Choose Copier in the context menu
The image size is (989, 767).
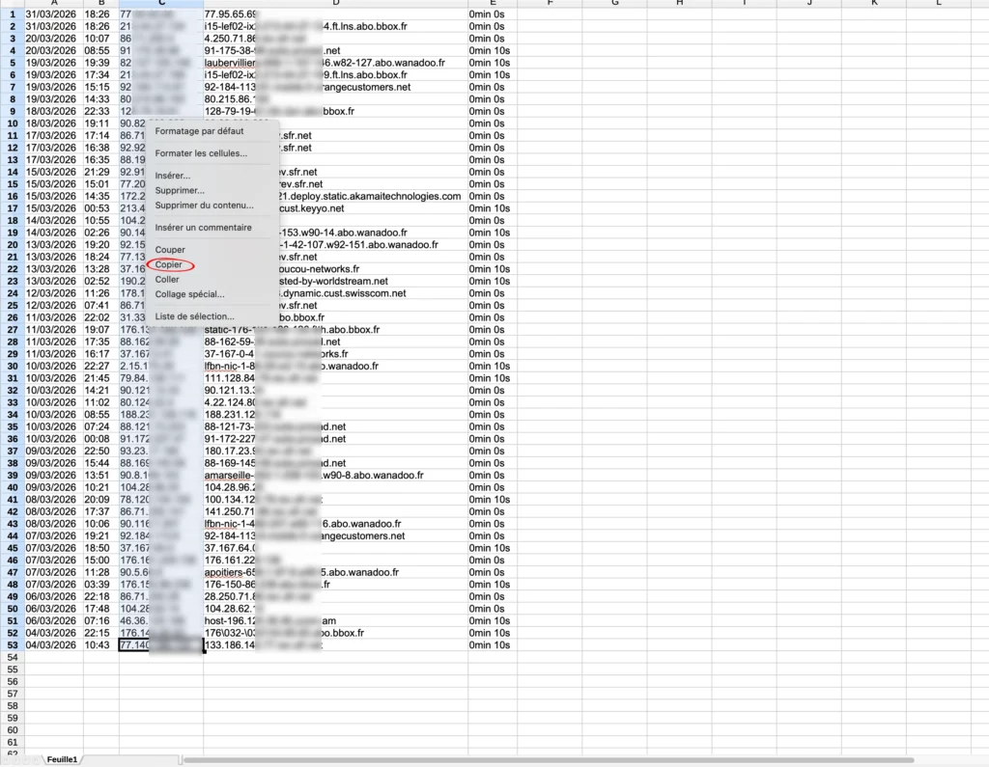click(169, 264)
